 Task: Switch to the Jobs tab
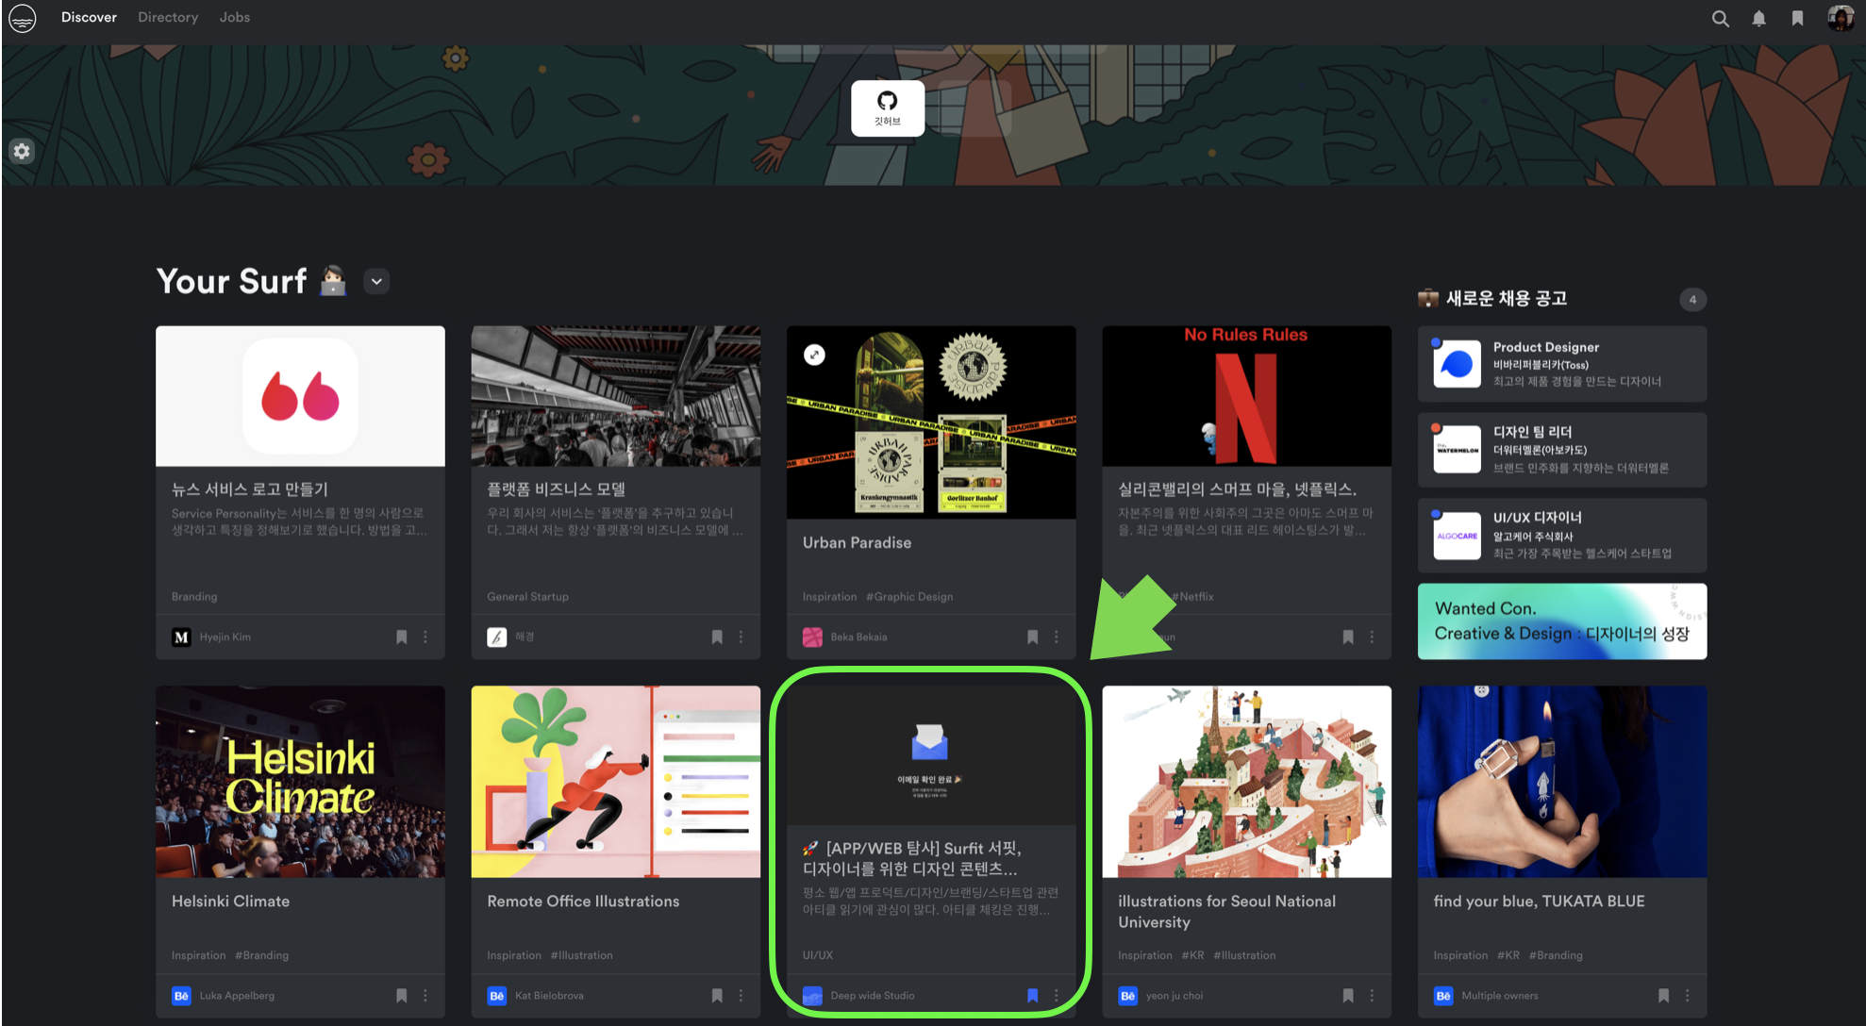pyautogui.click(x=234, y=17)
